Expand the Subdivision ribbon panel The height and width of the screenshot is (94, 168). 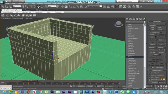point(39,12)
